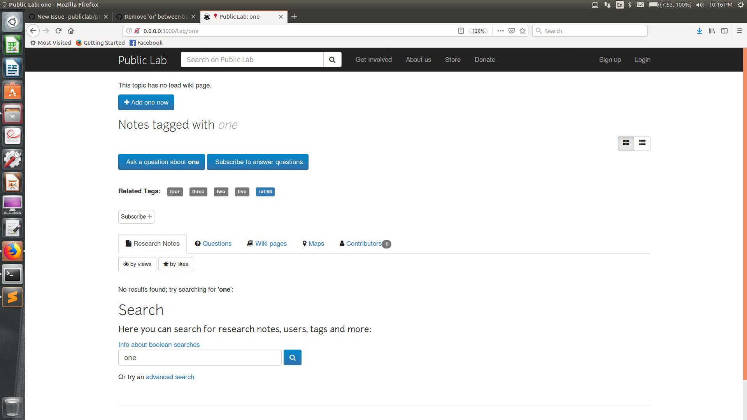Bookmark this page with star icon
The image size is (747, 420).
click(523, 31)
